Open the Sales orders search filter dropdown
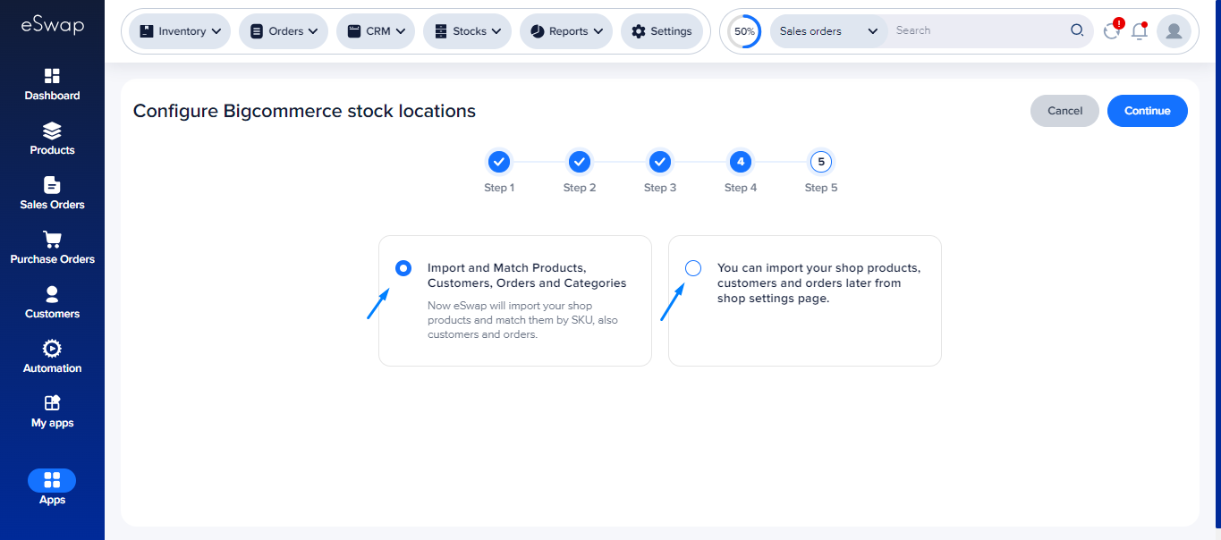This screenshot has height=540, width=1221. pyautogui.click(x=828, y=31)
